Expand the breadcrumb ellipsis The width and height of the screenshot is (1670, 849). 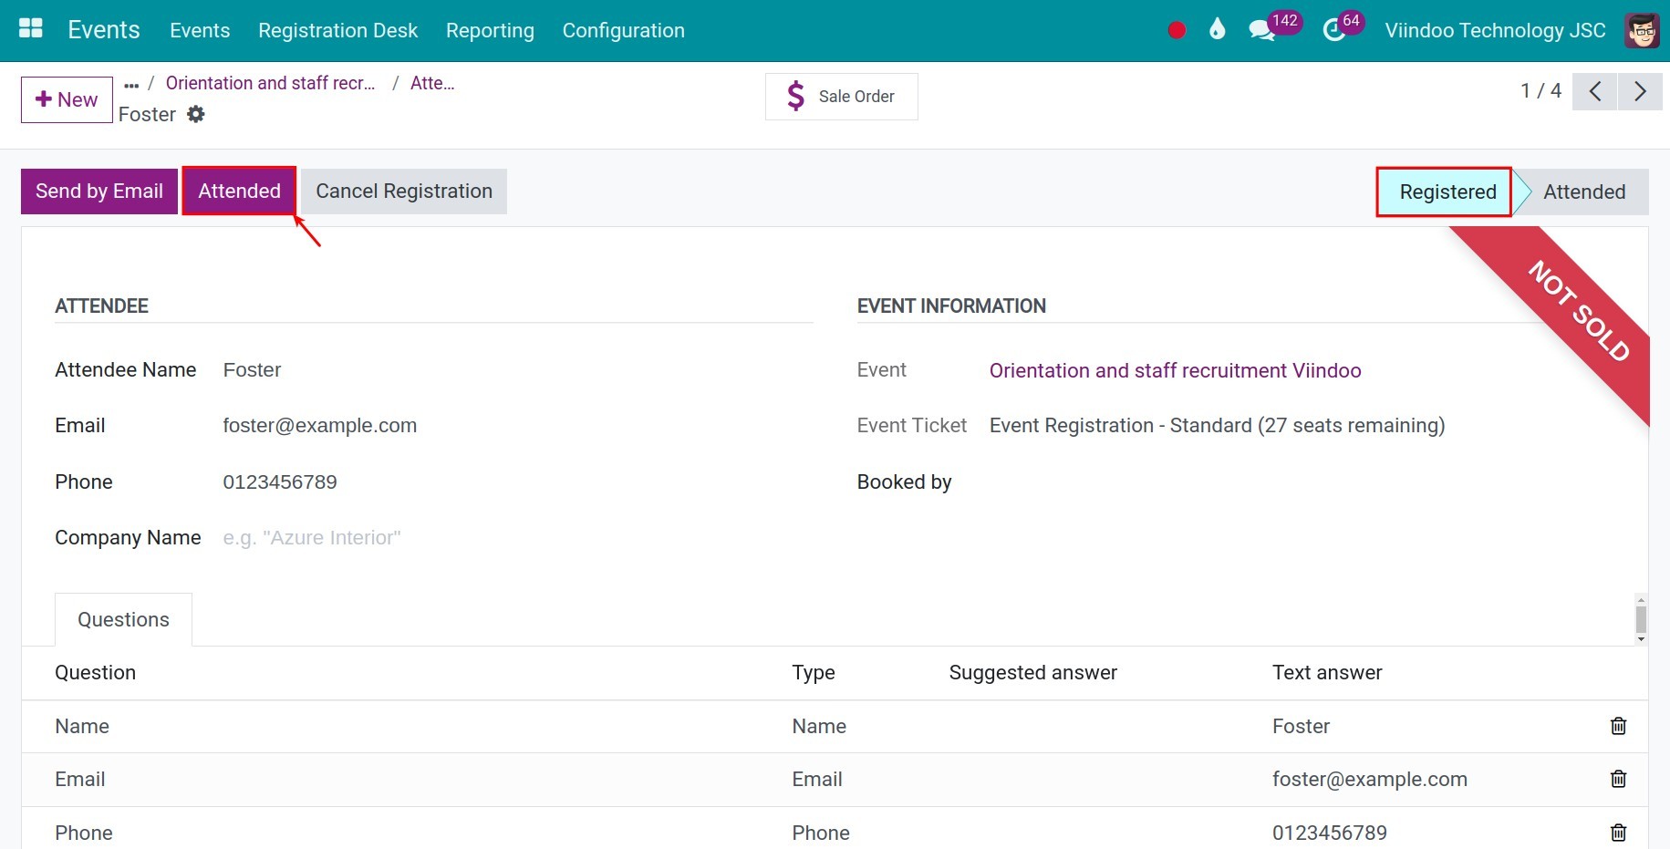point(131,84)
